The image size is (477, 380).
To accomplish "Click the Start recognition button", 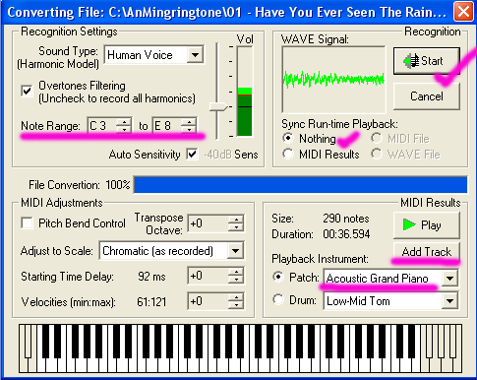I will [x=427, y=61].
